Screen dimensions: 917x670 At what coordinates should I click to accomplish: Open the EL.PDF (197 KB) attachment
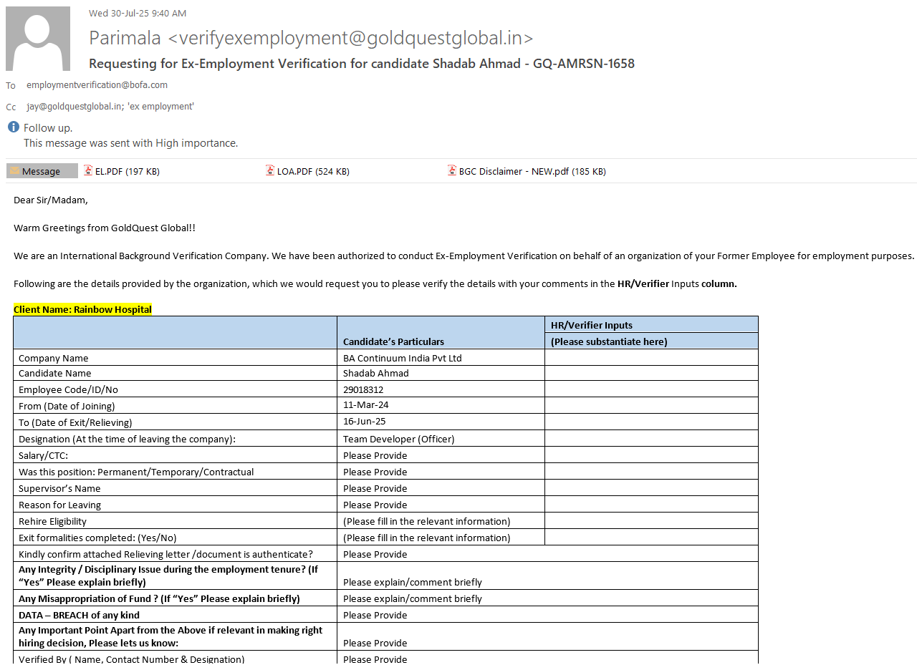(127, 172)
